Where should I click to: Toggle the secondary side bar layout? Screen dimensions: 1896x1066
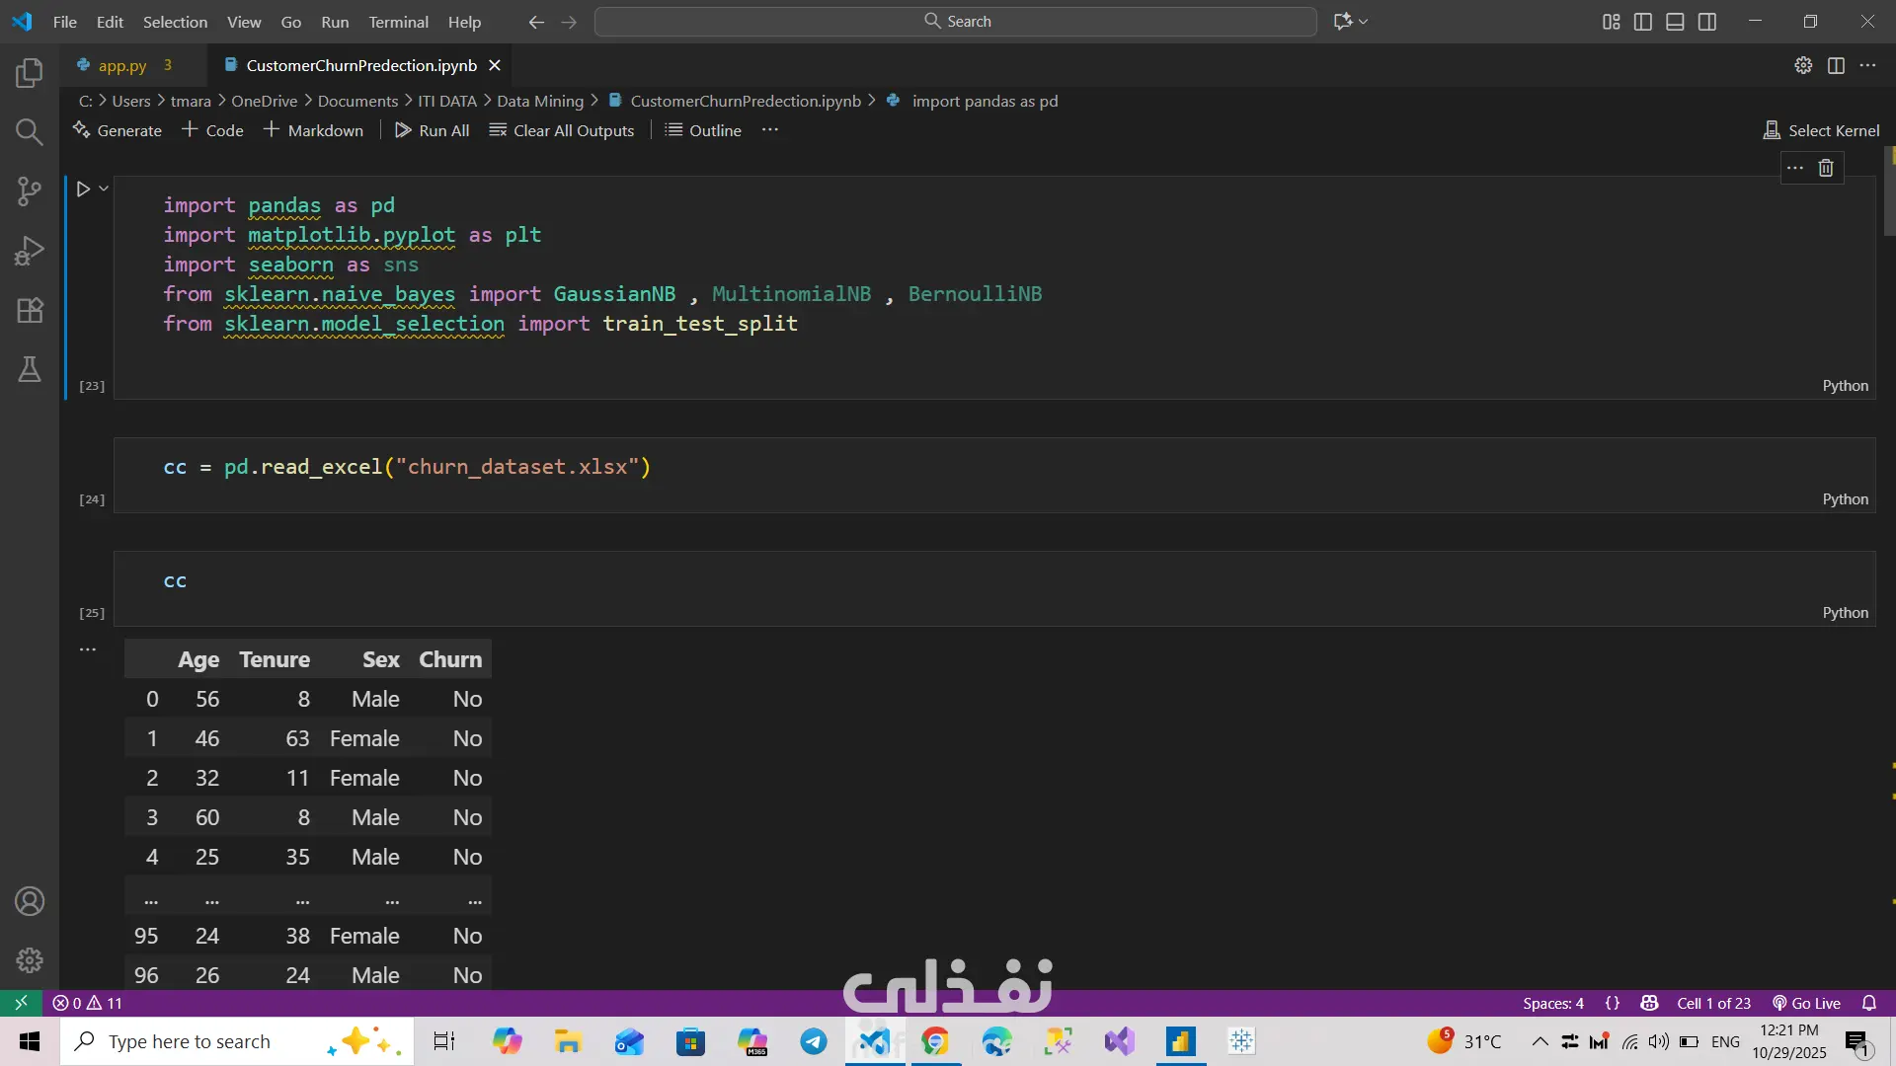1707,22
